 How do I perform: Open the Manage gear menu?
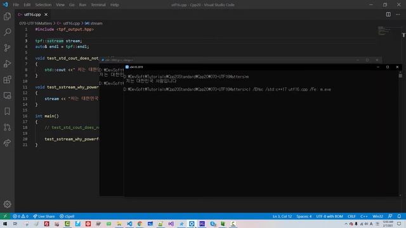(x=7, y=204)
